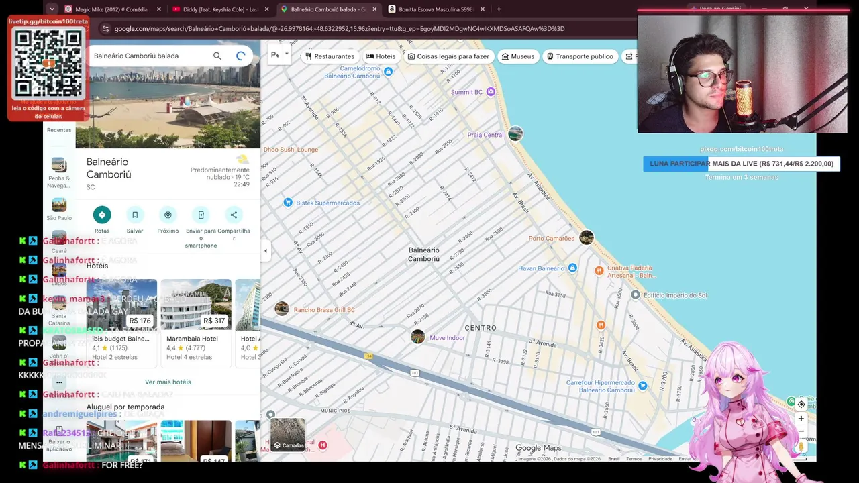Filter map by Restaurantes
859x483 pixels.
330,56
